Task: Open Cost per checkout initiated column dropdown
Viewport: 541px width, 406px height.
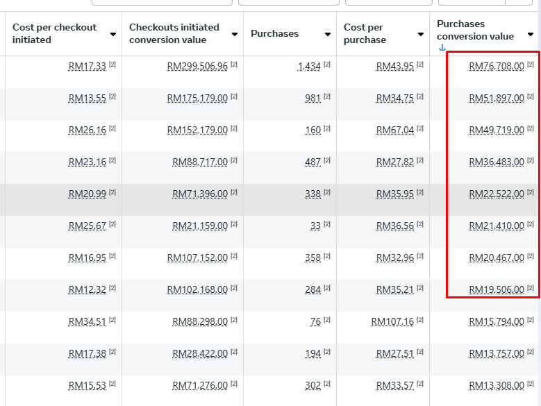Action: [x=113, y=34]
